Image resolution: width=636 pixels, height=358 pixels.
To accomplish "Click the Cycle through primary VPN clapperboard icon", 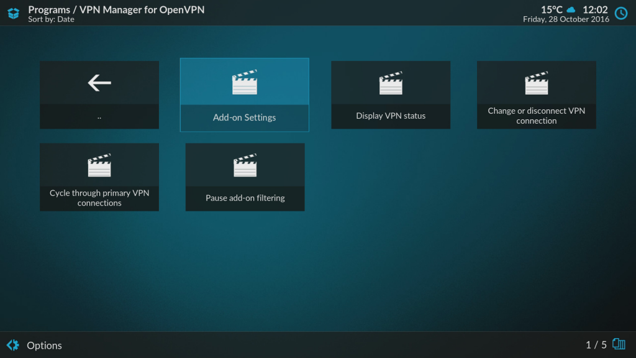I will [99, 165].
